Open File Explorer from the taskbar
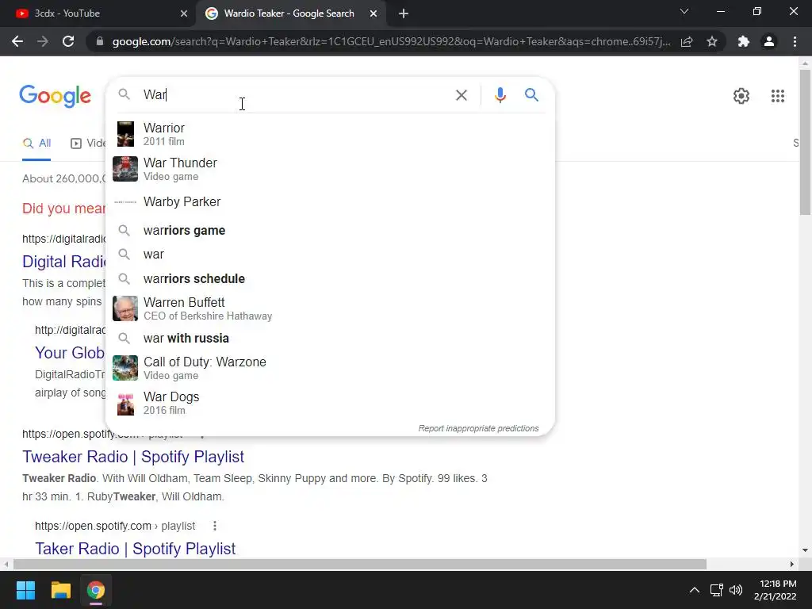This screenshot has width=812, height=609. 60,590
